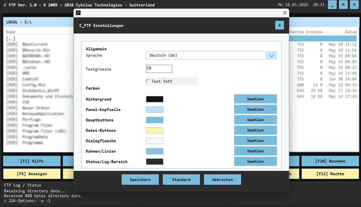Close Einstellungen with blue X button
Viewport: 361px width, 207px height.
coord(280,25)
